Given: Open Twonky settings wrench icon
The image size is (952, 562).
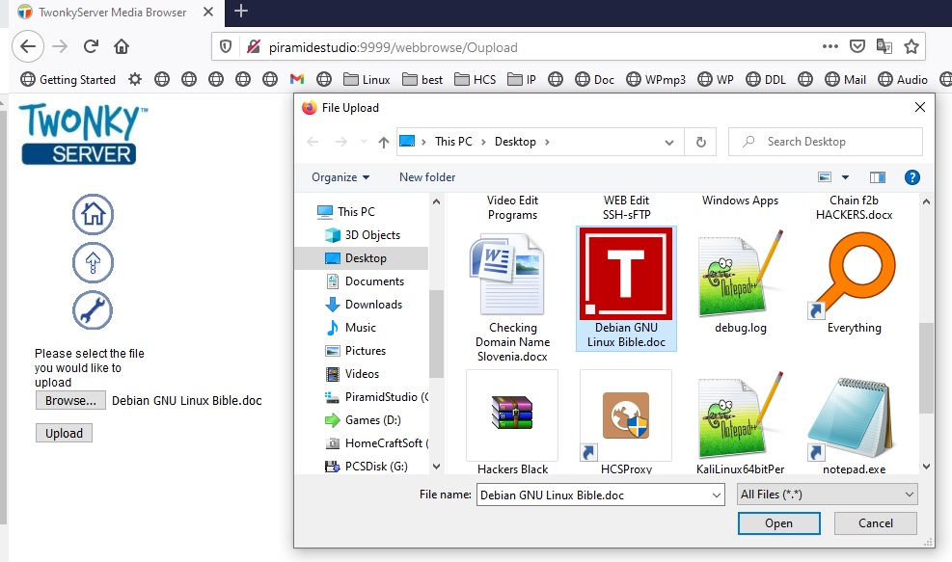Looking at the screenshot, I should click(93, 310).
